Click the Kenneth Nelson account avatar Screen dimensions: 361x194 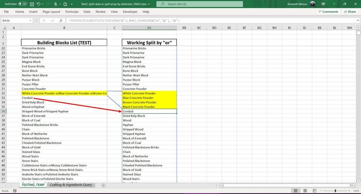(x=312, y=4)
